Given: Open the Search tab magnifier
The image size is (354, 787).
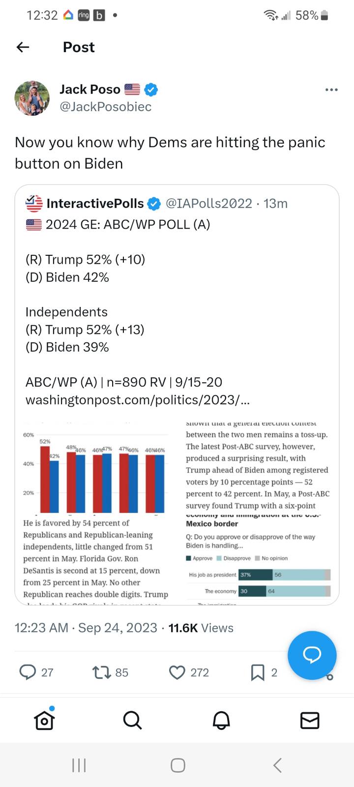Looking at the screenshot, I should pyautogui.click(x=132, y=720).
